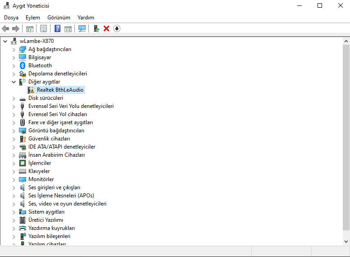Click the Fare ve diğer işaret aygıtları mouse icon

(x=23, y=122)
